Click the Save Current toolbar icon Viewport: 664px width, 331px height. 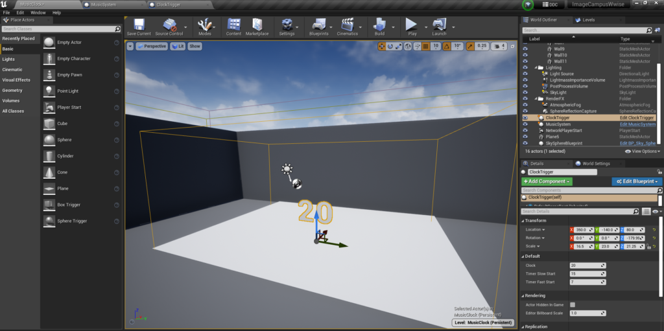tap(139, 25)
